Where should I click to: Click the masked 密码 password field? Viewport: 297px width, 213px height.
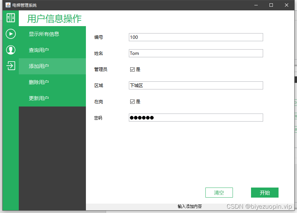coord(196,118)
